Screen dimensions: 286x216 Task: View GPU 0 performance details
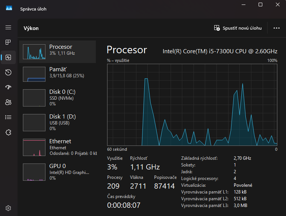click(58, 172)
